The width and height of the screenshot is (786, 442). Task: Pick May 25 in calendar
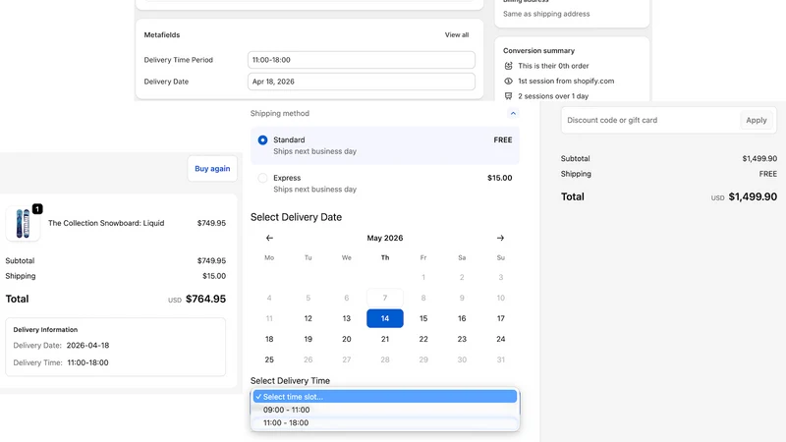coord(269,359)
